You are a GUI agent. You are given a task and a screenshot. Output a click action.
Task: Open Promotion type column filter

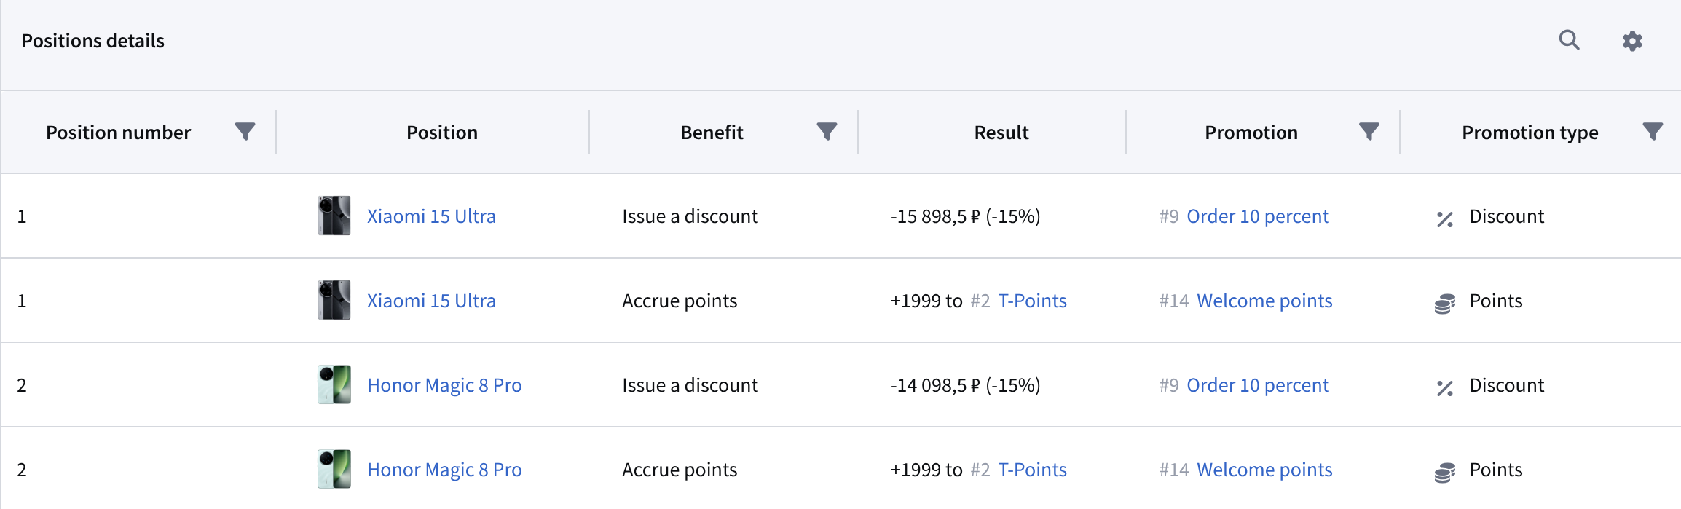(x=1653, y=132)
